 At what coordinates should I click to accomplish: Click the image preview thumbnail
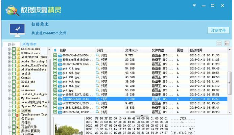pyautogui.click(x=69, y=126)
